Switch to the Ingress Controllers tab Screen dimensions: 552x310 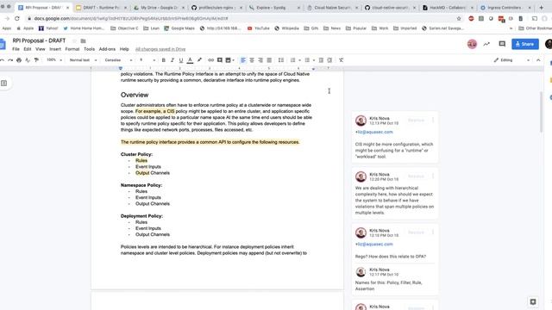tap(505, 8)
